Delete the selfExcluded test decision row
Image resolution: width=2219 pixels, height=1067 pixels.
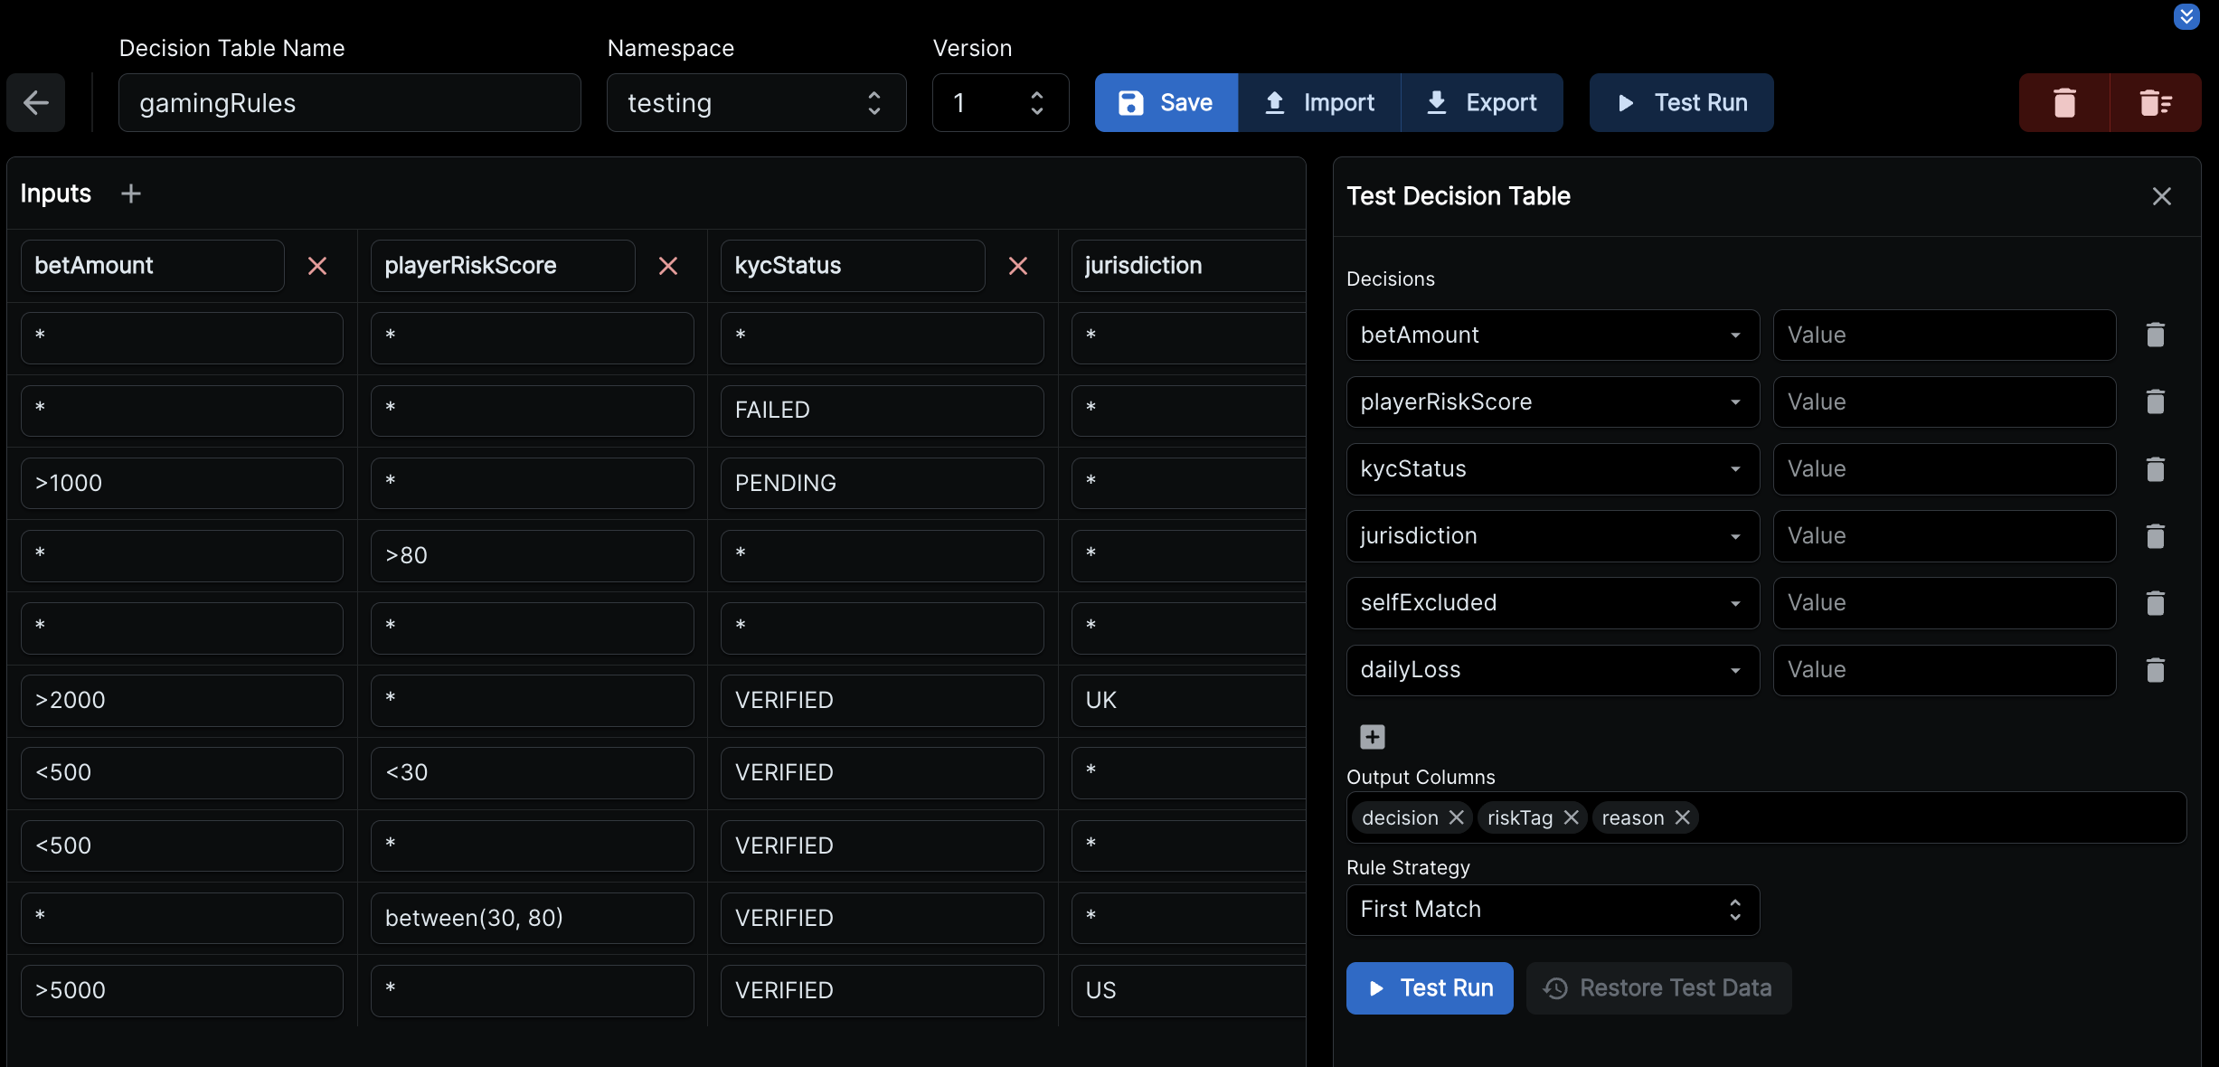pyautogui.click(x=2156, y=603)
